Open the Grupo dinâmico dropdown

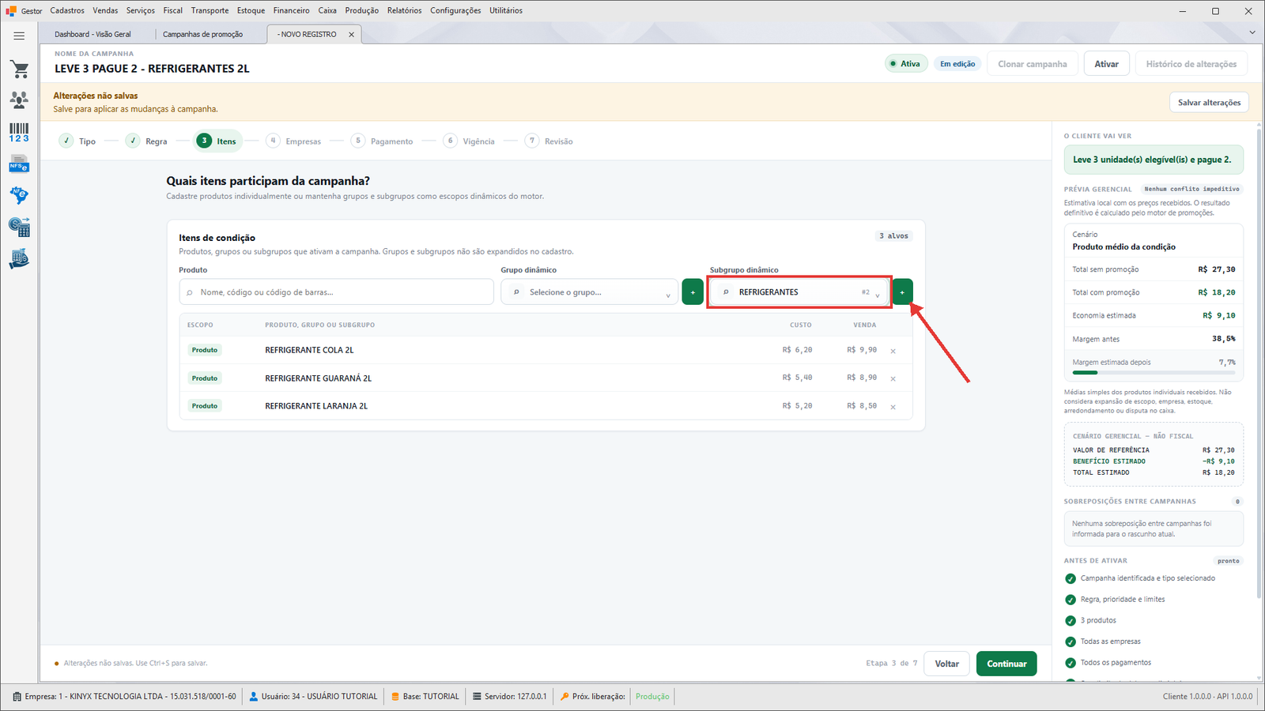[x=589, y=292]
